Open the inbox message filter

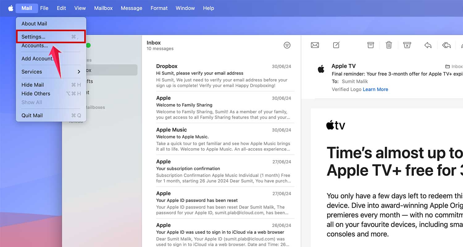click(287, 45)
